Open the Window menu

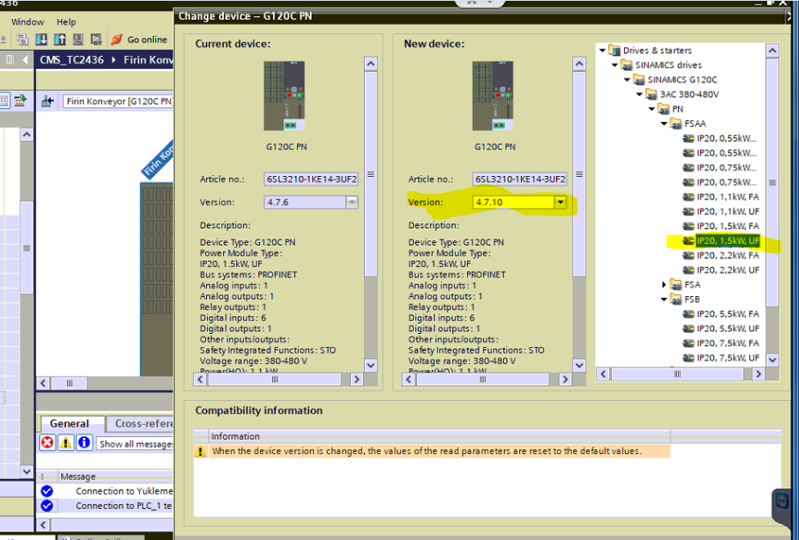(27, 22)
